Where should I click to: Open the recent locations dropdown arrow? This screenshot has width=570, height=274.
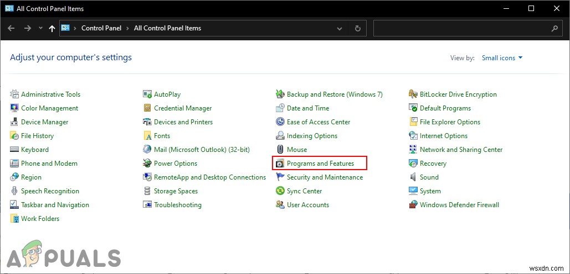click(x=41, y=28)
